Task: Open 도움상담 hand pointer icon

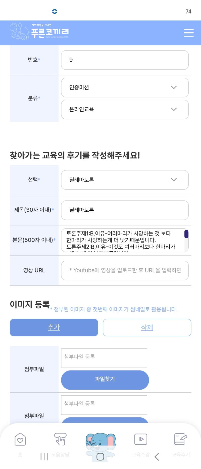Action: 60,439
